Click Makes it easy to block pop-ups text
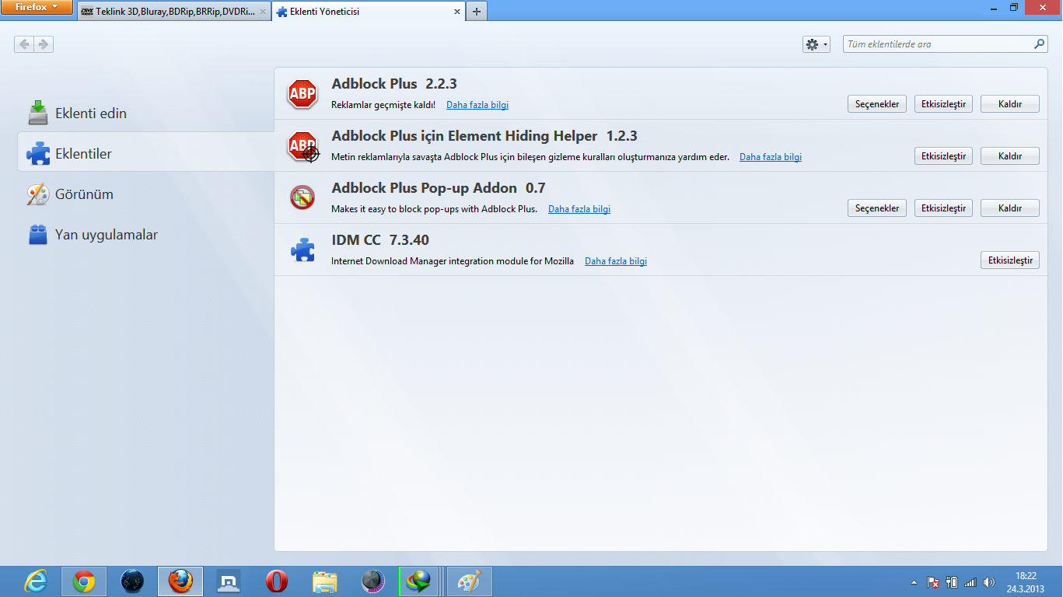1063x597 pixels. [x=435, y=209]
